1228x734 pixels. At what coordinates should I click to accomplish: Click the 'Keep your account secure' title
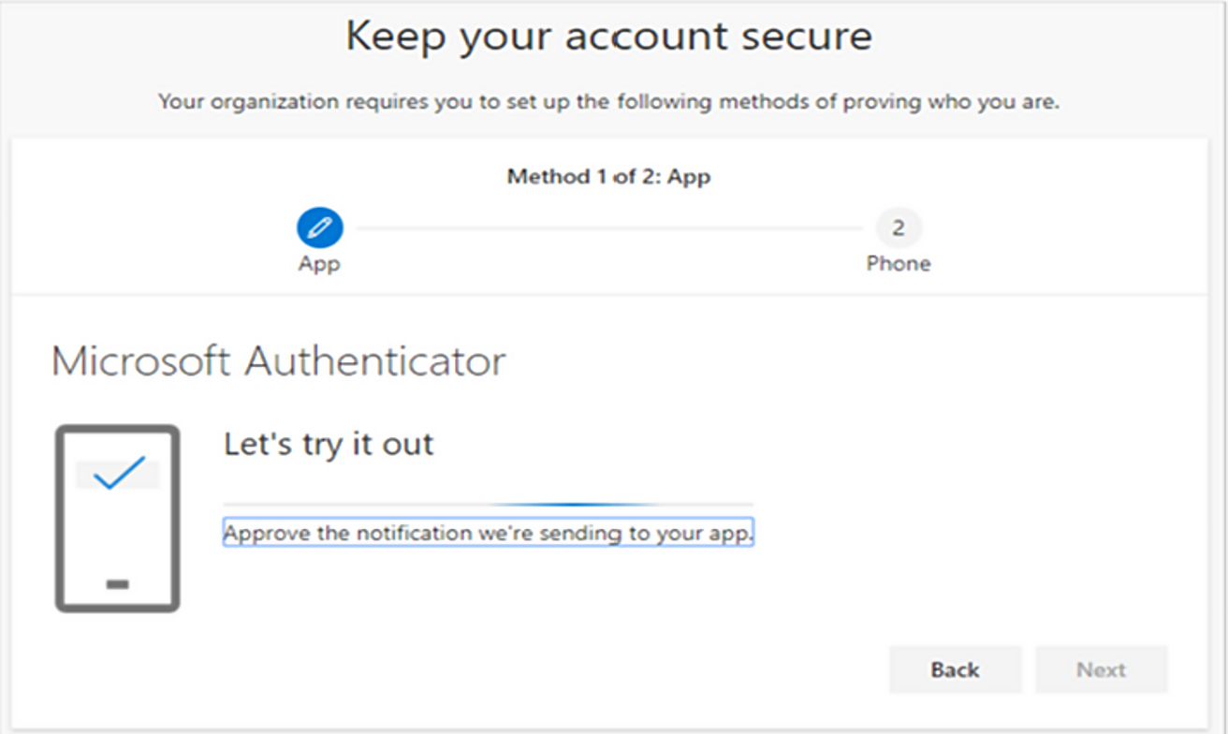(608, 37)
